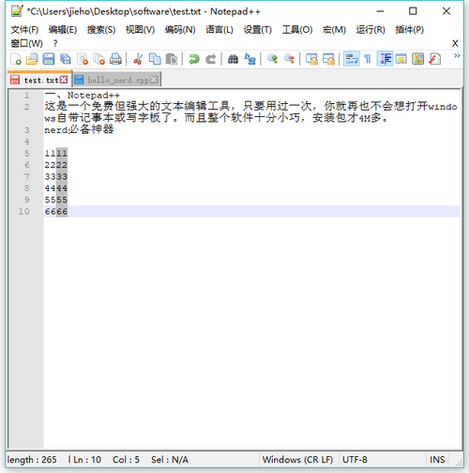The image size is (469, 473).
Task: Click the text line '一、Notepad++'
Action: (82, 96)
